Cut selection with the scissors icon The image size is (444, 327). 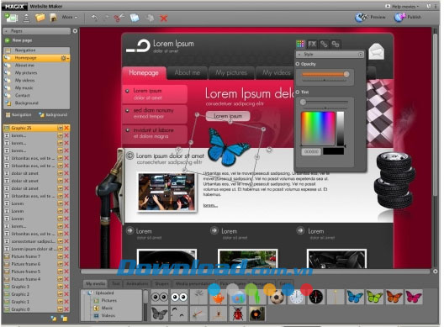point(119,18)
